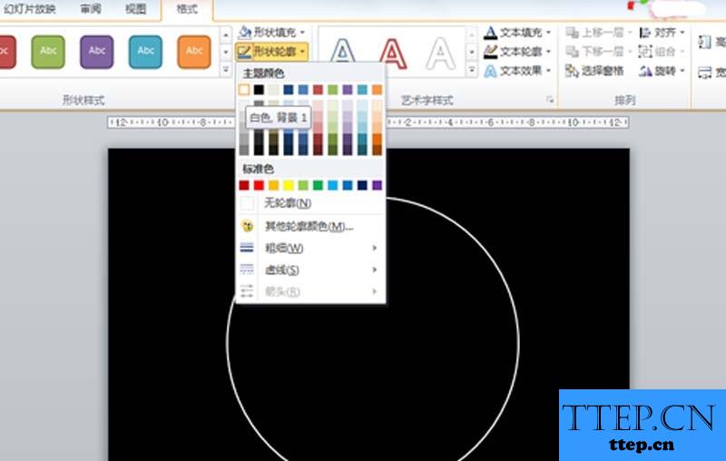Select the green Abc shape style
726x461 pixels.
click(x=48, y=52)
